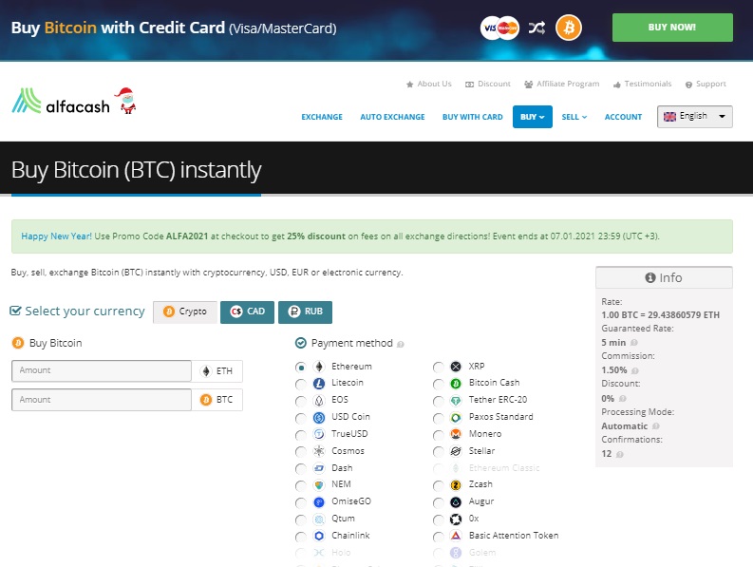Image resolution: width=753 pixels, height=567 pixels.
Task: Click the NEM coin icon
Action: click(319, 484)
